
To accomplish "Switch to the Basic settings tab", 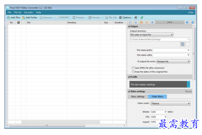I will tap(138, 97).
